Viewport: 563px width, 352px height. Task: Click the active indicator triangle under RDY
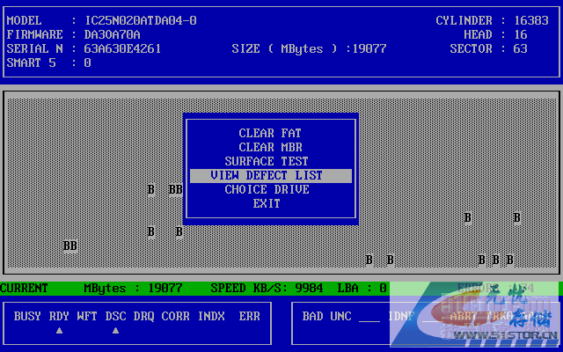pyautogui.click(x=59, y=331)
